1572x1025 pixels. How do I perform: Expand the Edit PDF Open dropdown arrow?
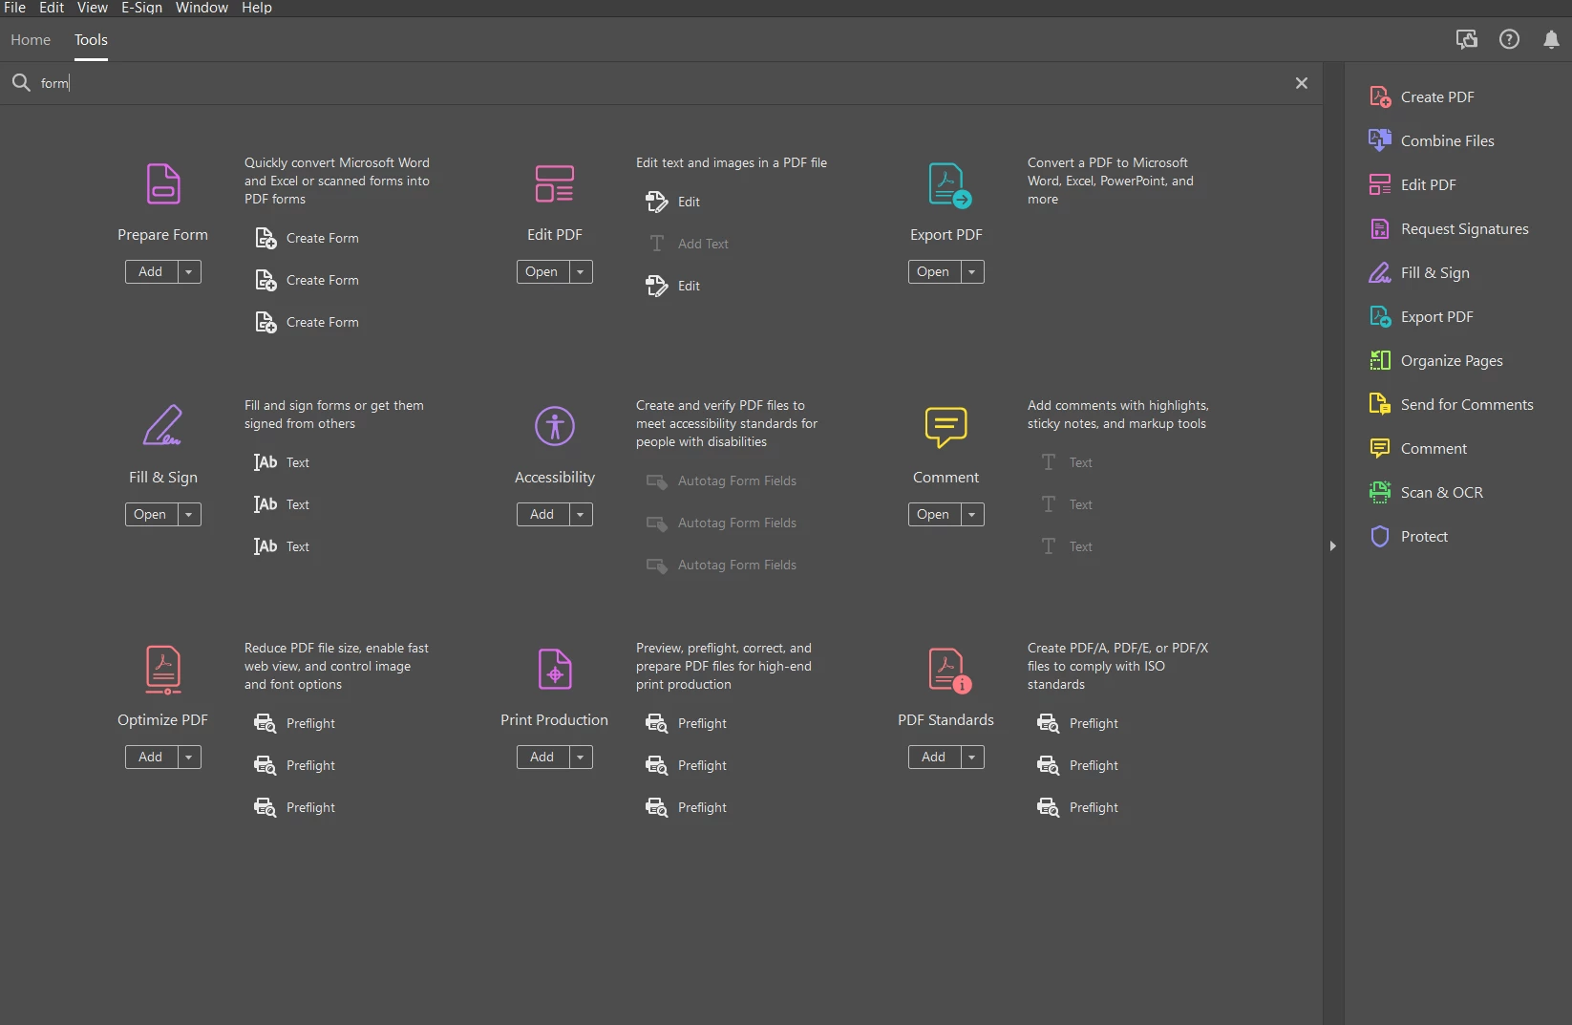click(581, 272)
